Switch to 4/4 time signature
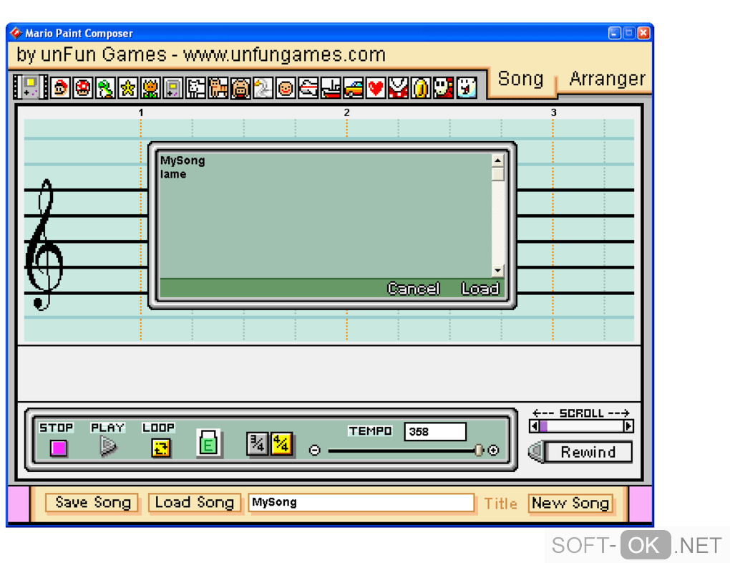Image resolution: width=730 pixels, height=563 pixels. [x=281, y=443]
